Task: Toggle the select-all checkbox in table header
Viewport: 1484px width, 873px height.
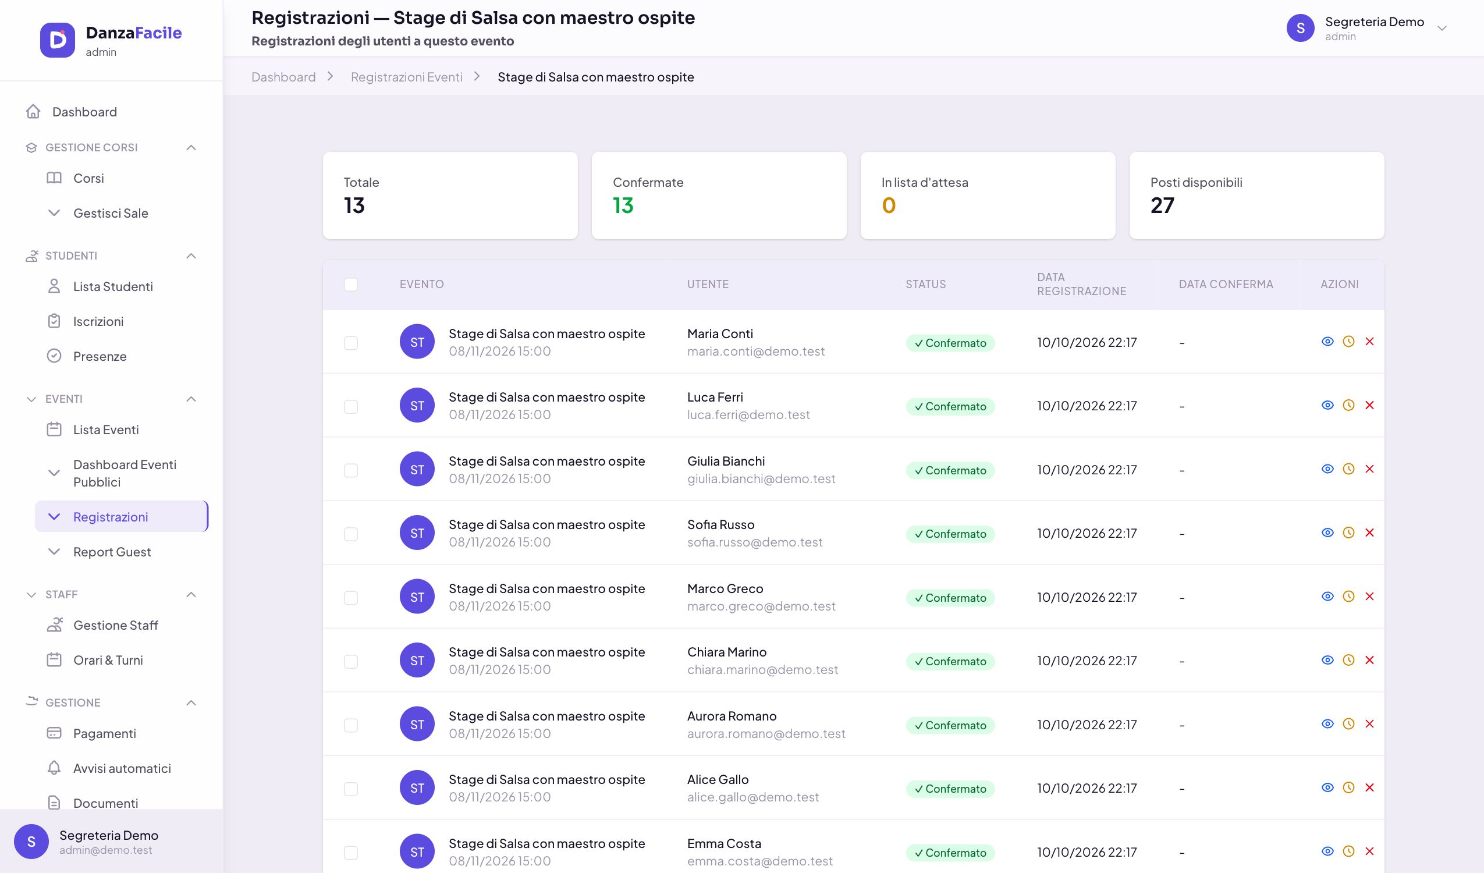Action: [x=351, y=285]
